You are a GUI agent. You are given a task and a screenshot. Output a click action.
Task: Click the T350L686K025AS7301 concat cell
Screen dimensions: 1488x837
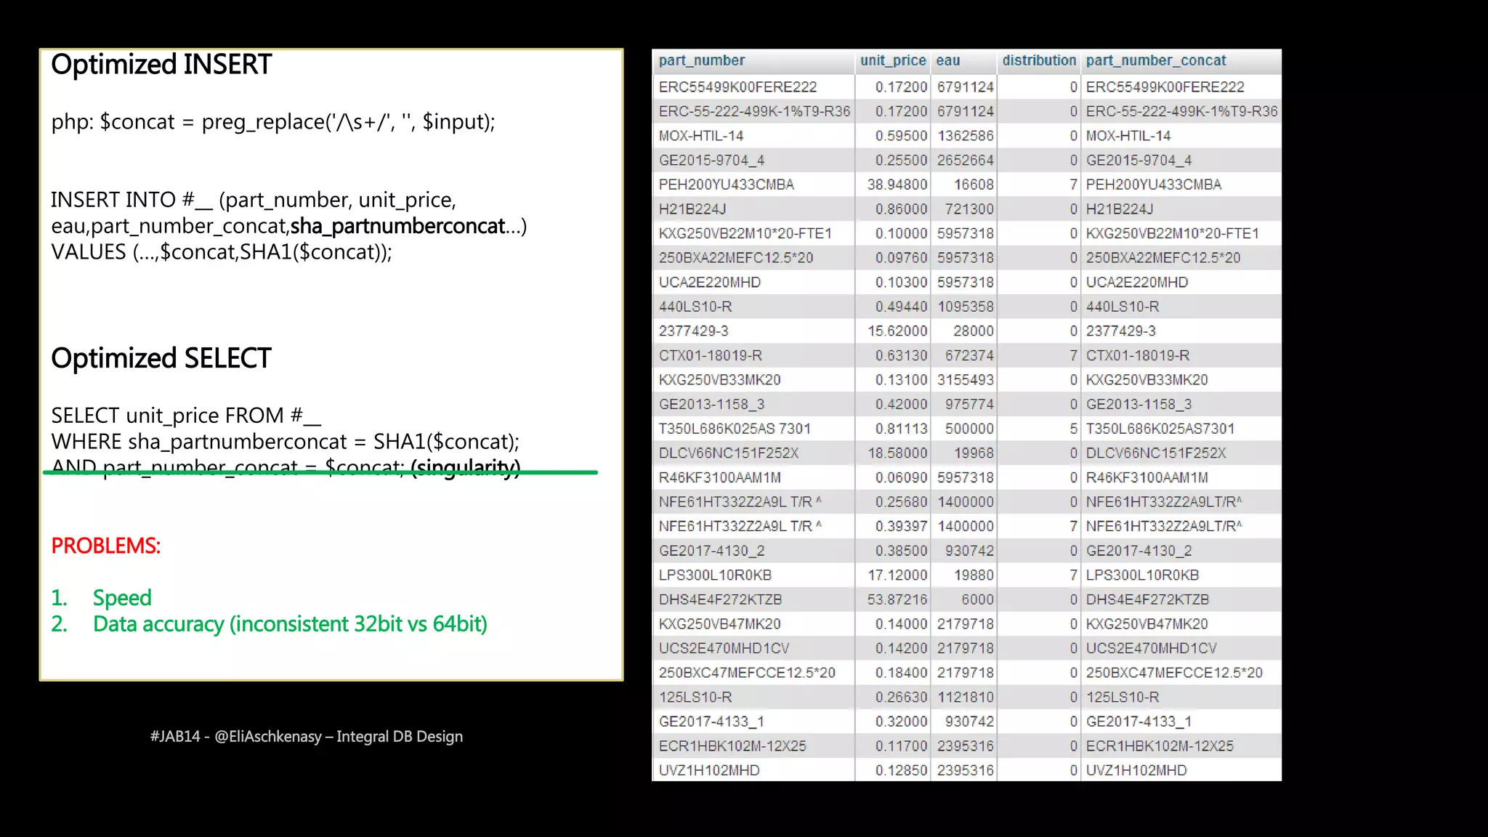1160,429
